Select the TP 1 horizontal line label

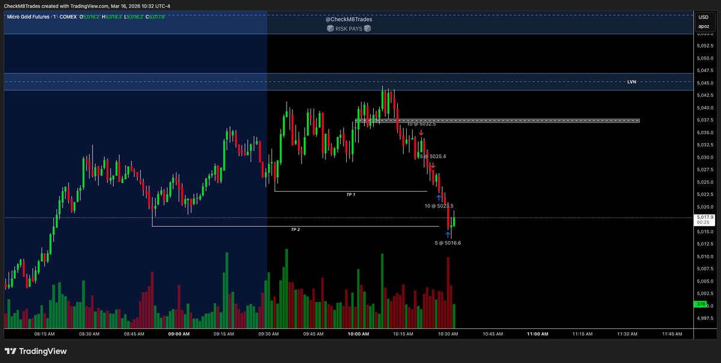[350, 195]
